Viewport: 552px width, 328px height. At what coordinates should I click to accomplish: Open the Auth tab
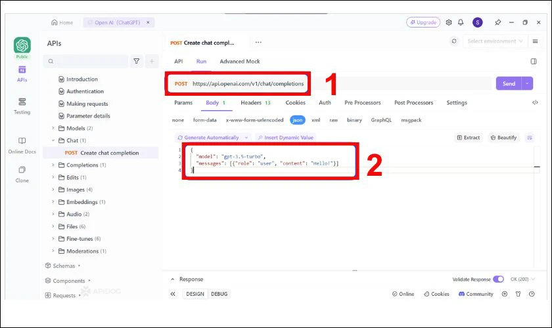(x=325, y=102)
